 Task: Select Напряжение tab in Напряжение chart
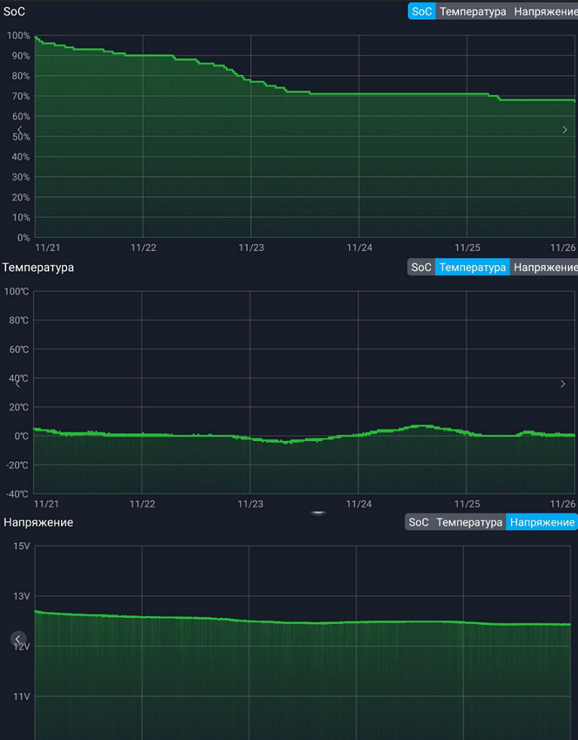542,522
